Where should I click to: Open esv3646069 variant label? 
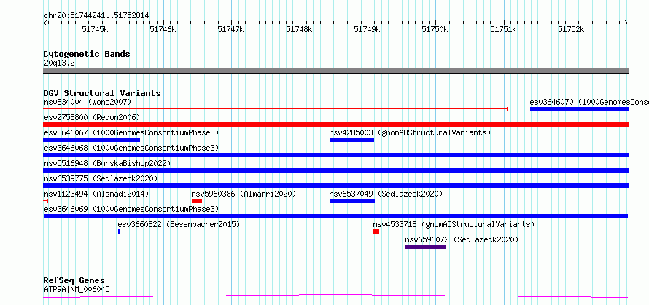[x=131, y=209]
